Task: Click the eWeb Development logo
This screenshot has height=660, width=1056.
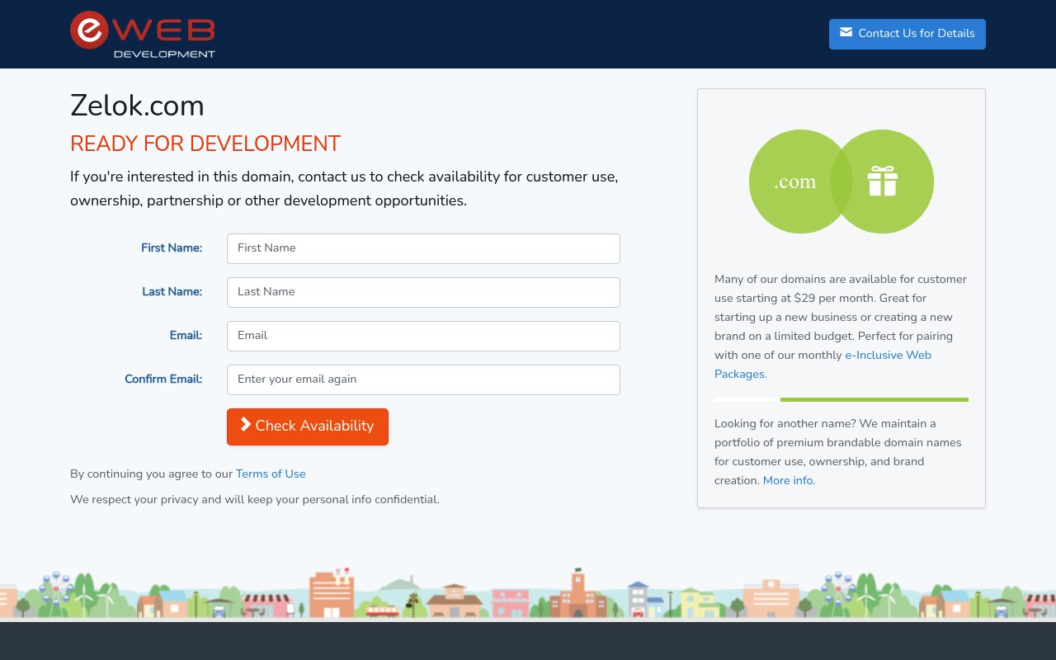Action: pos(143,35)
